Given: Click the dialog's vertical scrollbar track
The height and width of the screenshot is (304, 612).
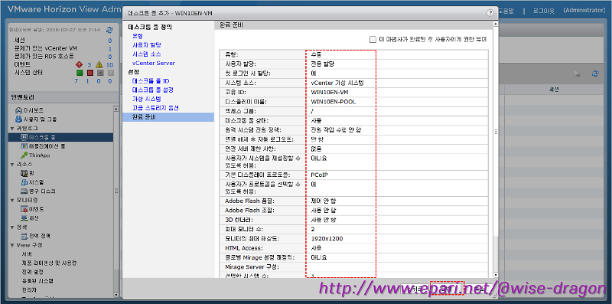Looking at the screenshot, I should click(496, 149).
